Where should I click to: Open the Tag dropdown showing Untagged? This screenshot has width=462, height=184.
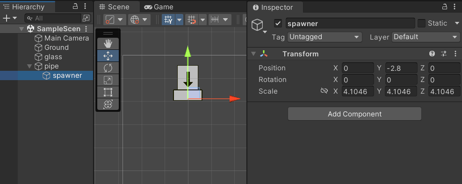pyautogui.click(x=325, y=37)
